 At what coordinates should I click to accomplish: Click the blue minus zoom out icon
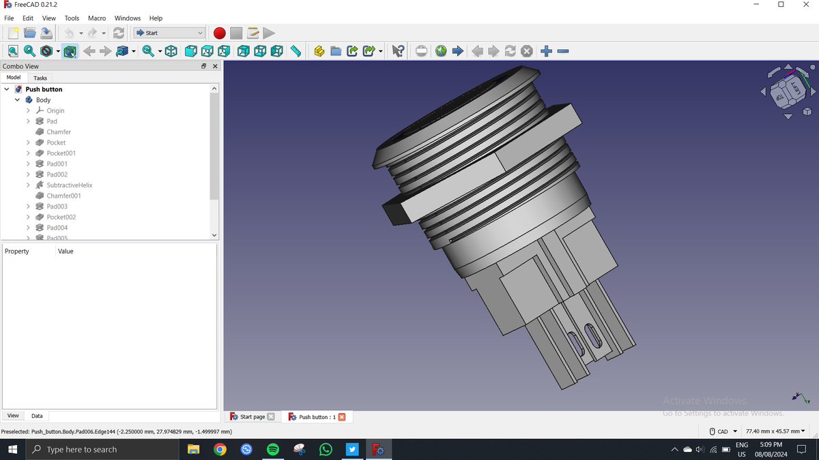563,51
